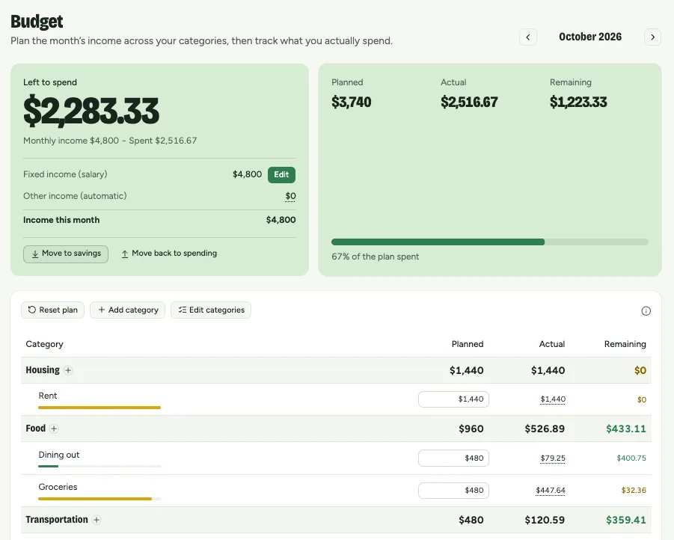Click the summary Actual $2,516.67 total
The image size is (674, 540).
[x=469, y=102]
